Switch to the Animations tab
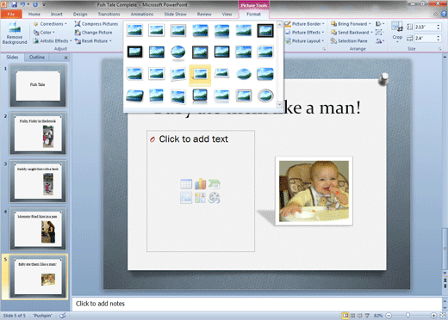This screenshot has height=320, width=448. click(x=142, y=14)
